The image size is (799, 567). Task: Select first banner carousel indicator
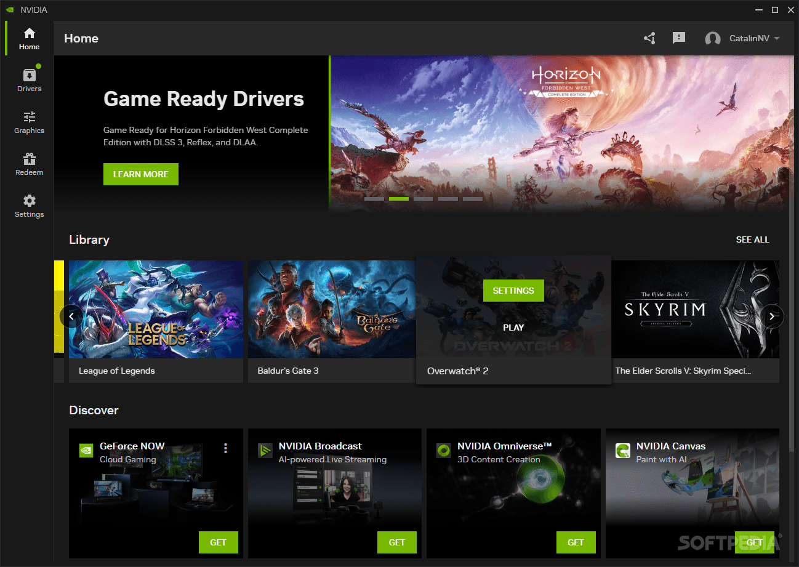[374, 199]
